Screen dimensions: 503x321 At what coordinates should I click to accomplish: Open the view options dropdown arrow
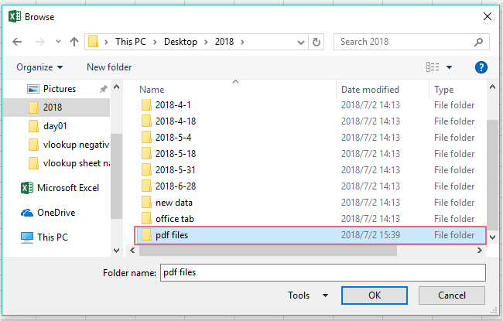tap(449, 68)
